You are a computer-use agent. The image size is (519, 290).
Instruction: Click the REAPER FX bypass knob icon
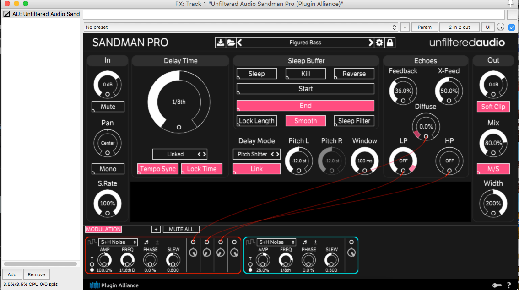click(501, 27)
